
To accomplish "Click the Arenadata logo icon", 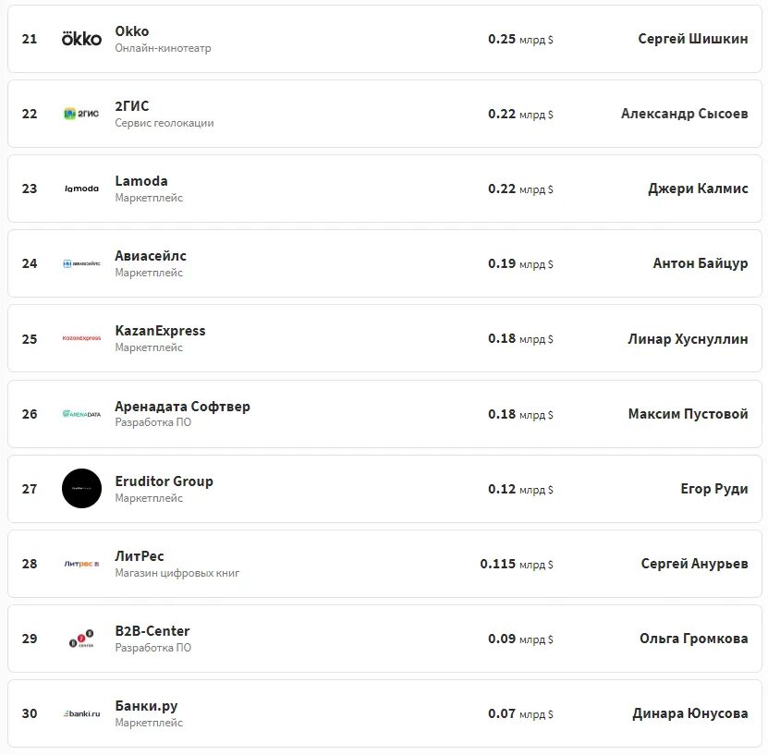I will (81, 414).
